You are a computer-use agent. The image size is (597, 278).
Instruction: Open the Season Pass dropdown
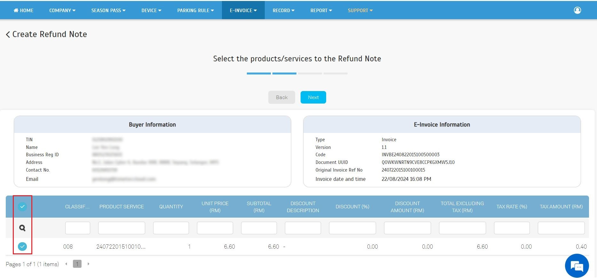[108, 10]
